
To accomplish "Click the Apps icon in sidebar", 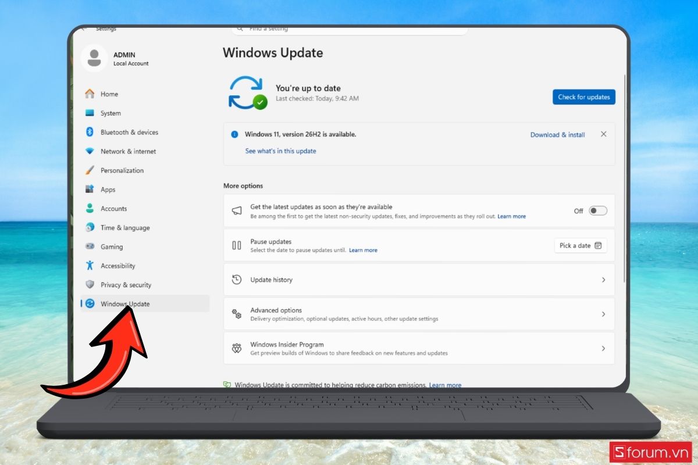I will pos(90,189).
